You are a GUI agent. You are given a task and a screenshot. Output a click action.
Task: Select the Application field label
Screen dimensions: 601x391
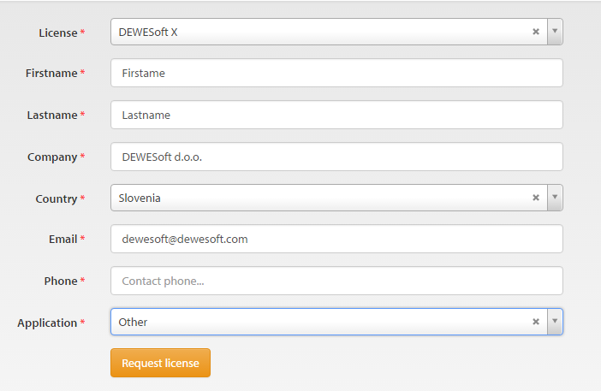tap(47, 323)
